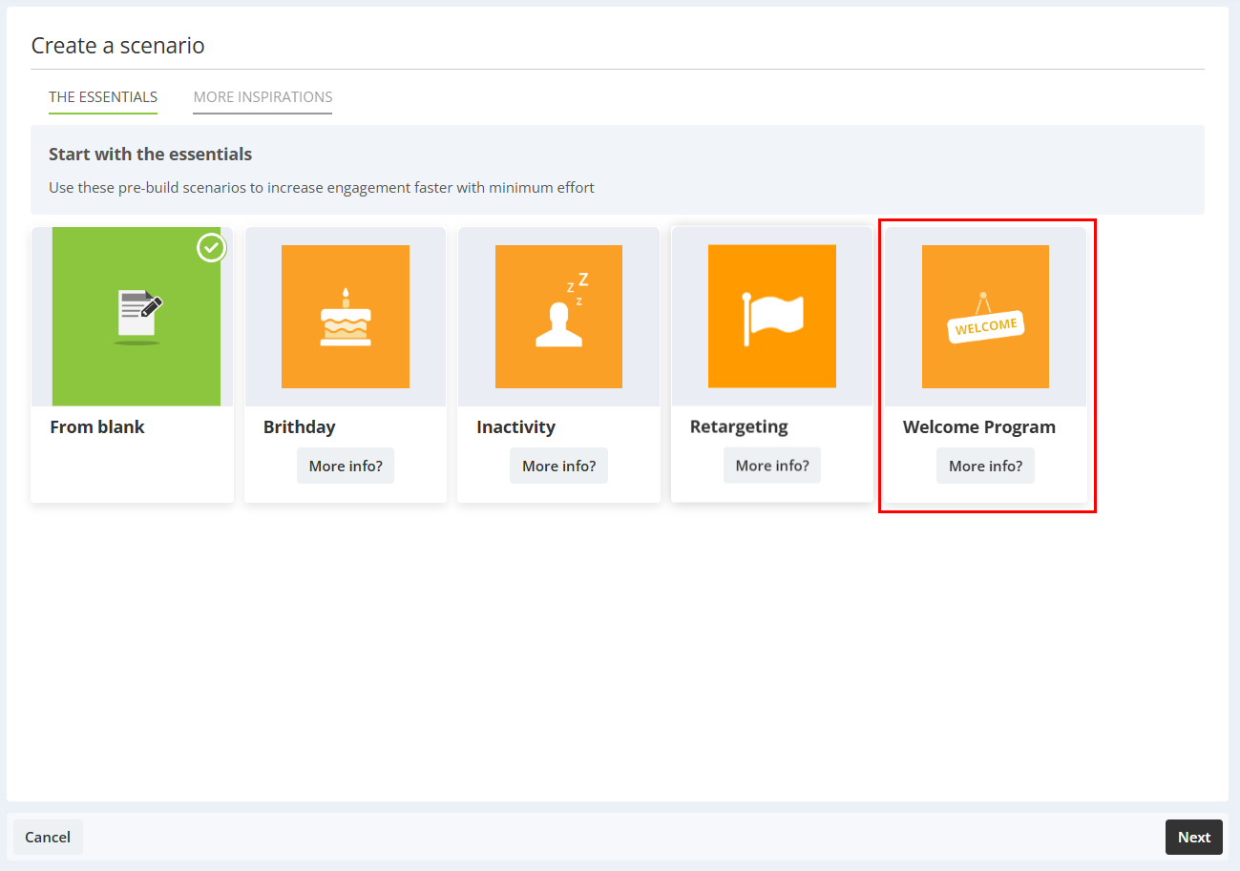Select the Welcome Program card title
This screenshot has height=871, width=1240.
coord(979,426)
